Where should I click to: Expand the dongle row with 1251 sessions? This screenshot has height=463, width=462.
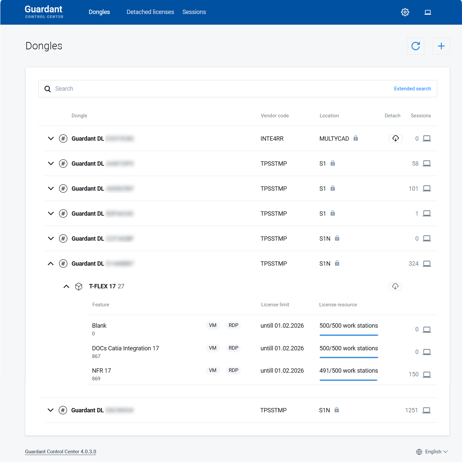(50, 410)
